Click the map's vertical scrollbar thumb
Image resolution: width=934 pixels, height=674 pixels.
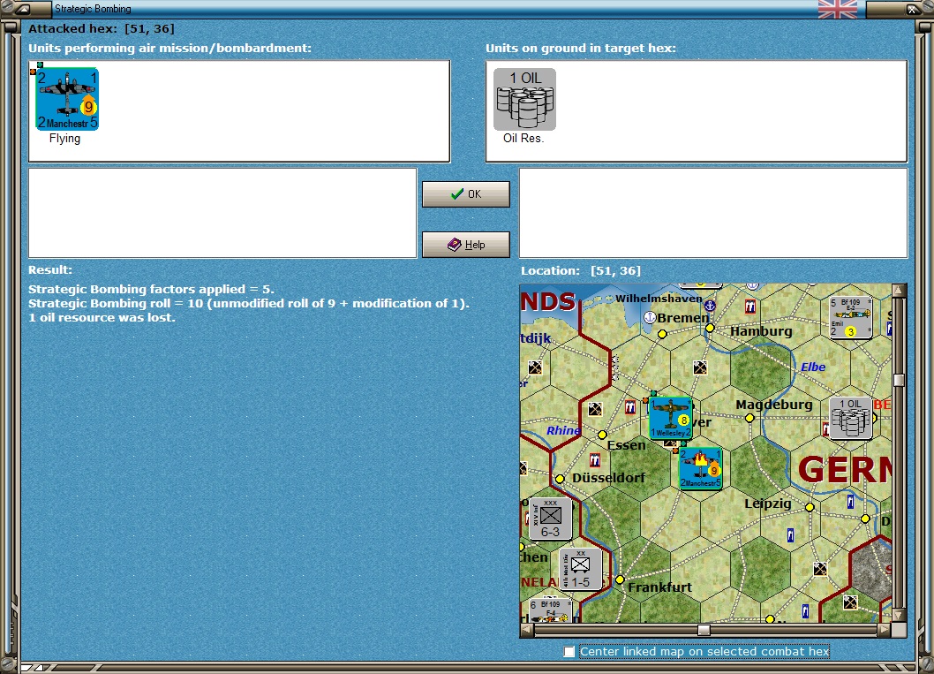coord(899,380)
